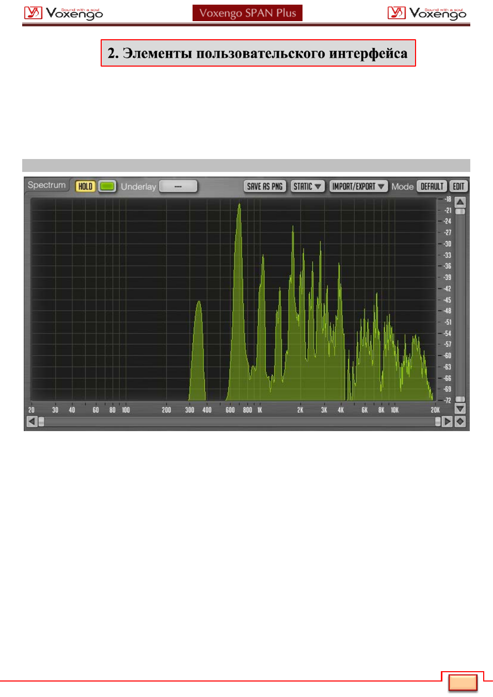Click the horizontal frequency scrollbar track
Image resolution: width=493 pixels, height=697 pixels.
coord(240,421)
